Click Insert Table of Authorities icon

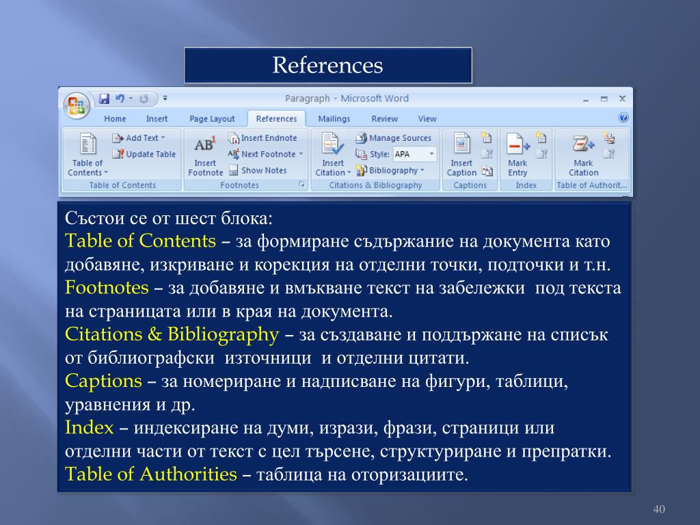[609, 137]
